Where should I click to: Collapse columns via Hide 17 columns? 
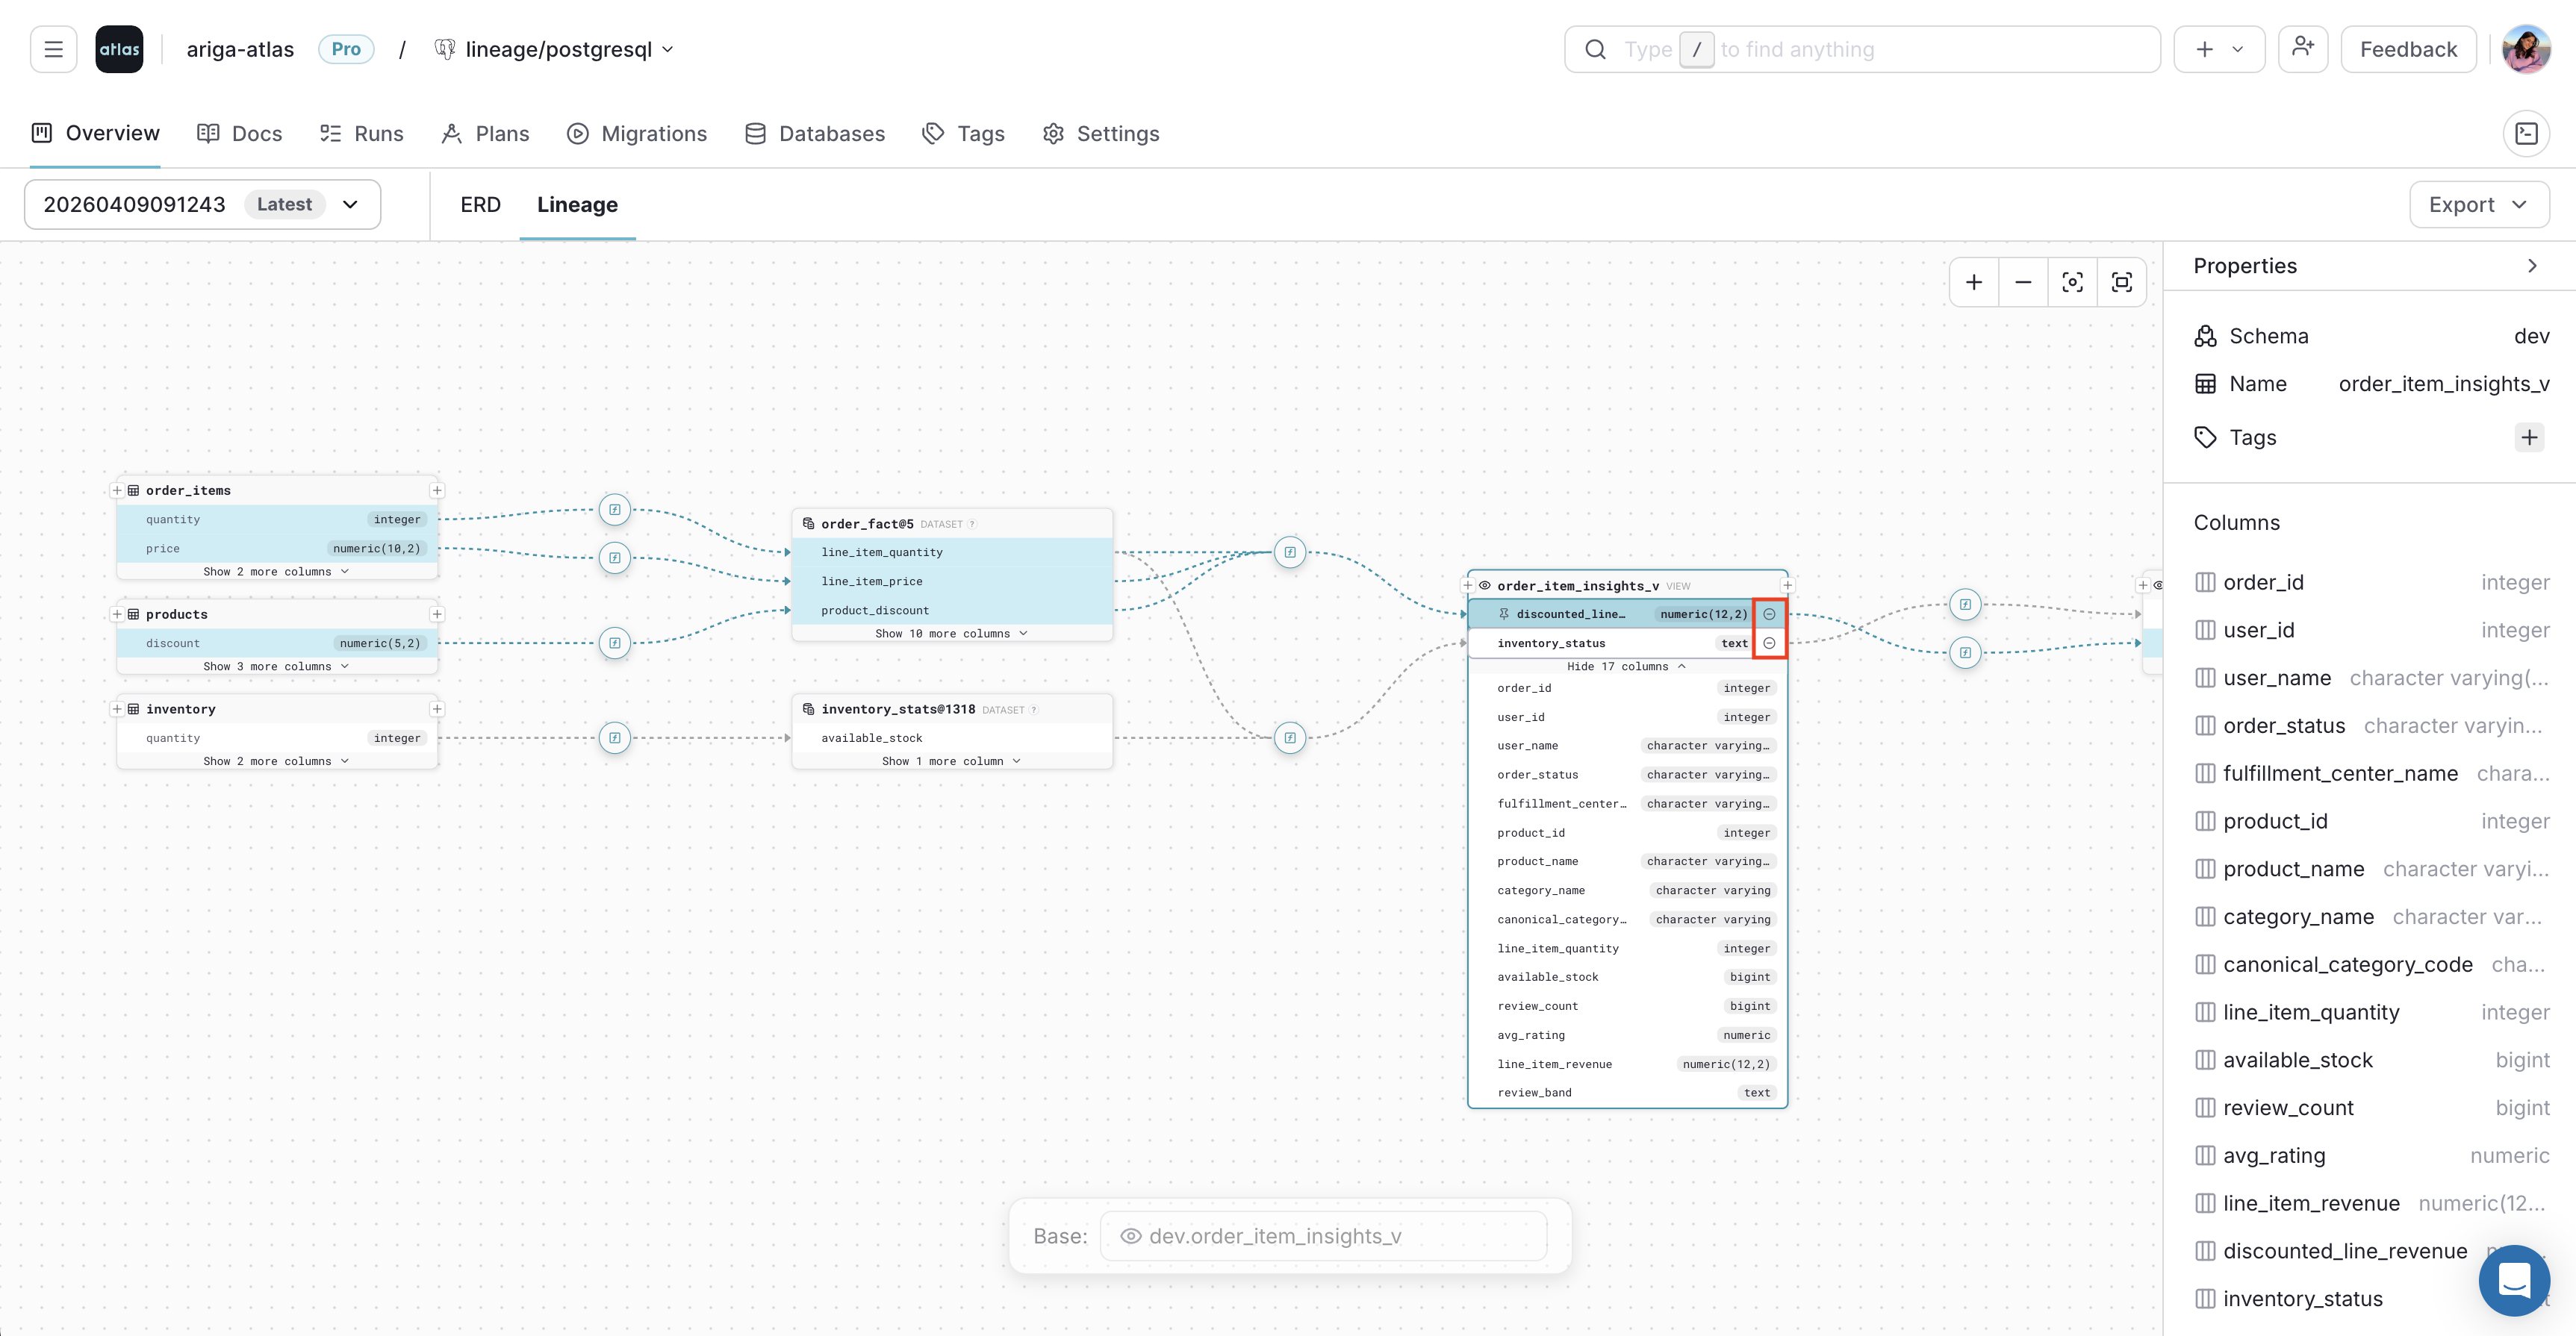click(1626, 666)
